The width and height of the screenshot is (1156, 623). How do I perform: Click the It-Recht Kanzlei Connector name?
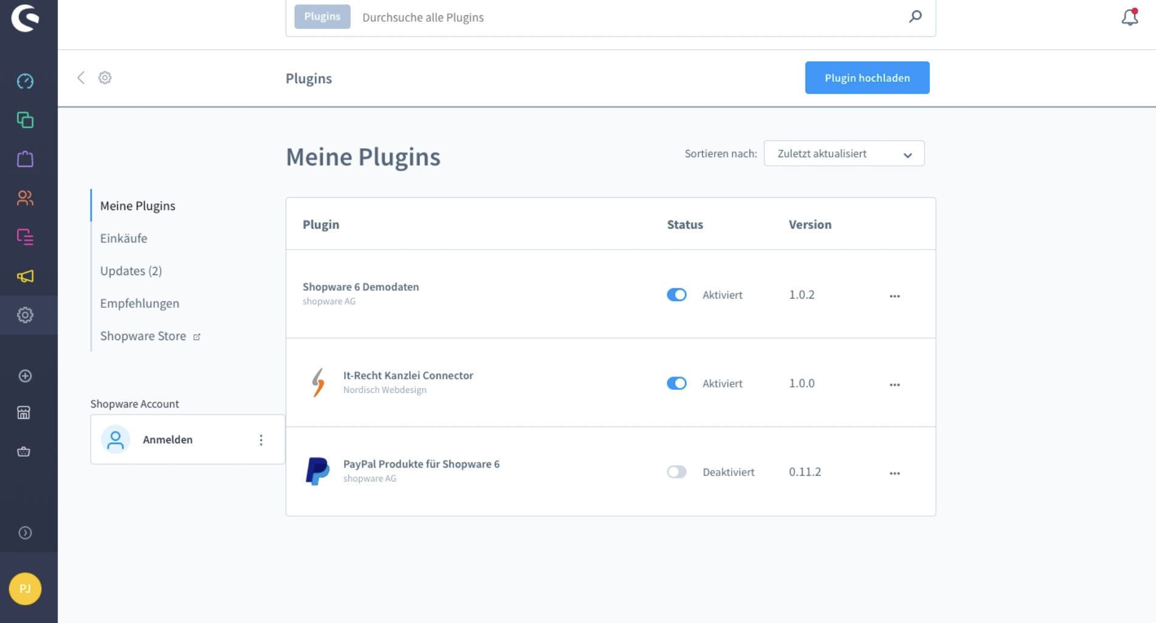(x=408, y=375)
